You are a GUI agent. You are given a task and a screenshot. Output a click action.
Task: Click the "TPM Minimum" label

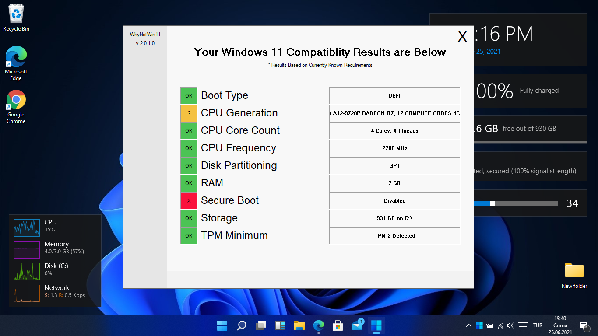(x=234, y=235)
